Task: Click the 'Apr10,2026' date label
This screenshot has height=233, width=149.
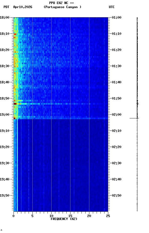Action: tap(23, 7)
